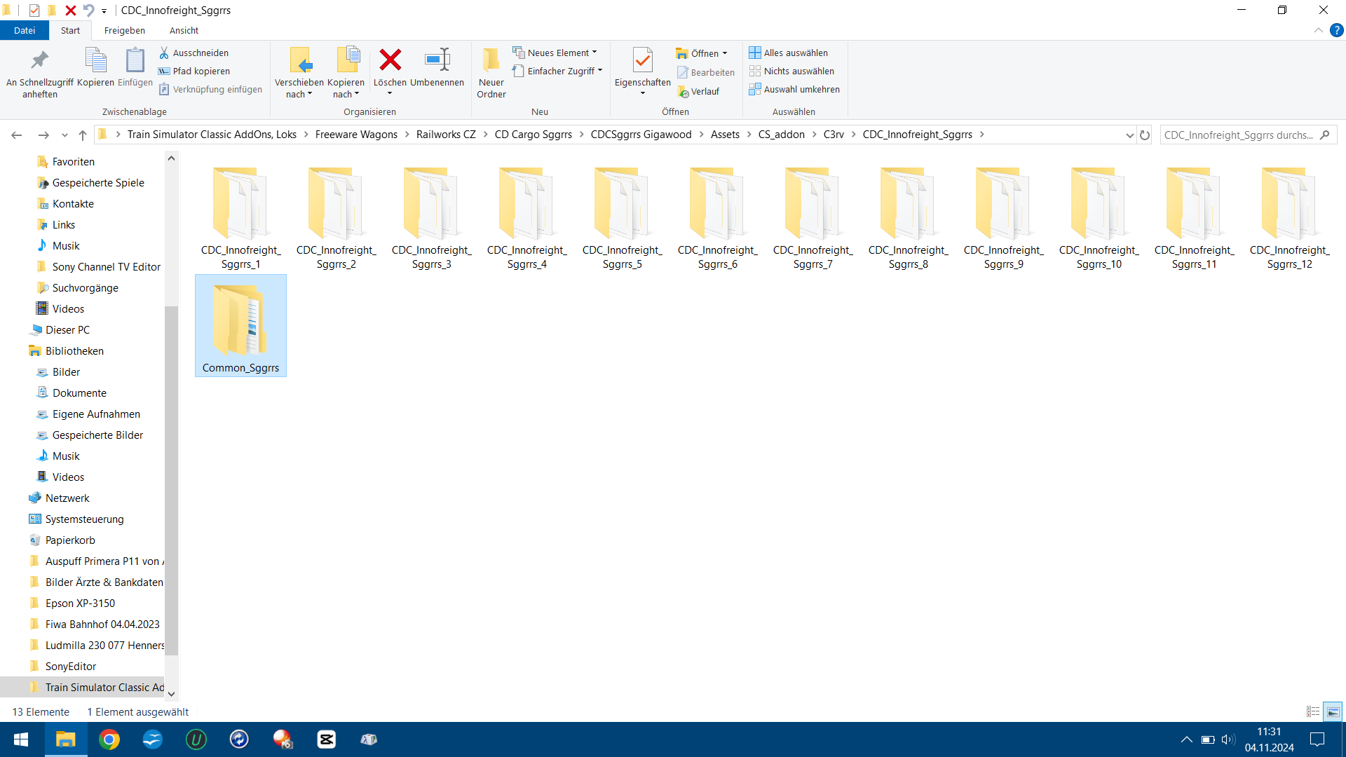Click the Kopieren copy icon

pos(95,62)
